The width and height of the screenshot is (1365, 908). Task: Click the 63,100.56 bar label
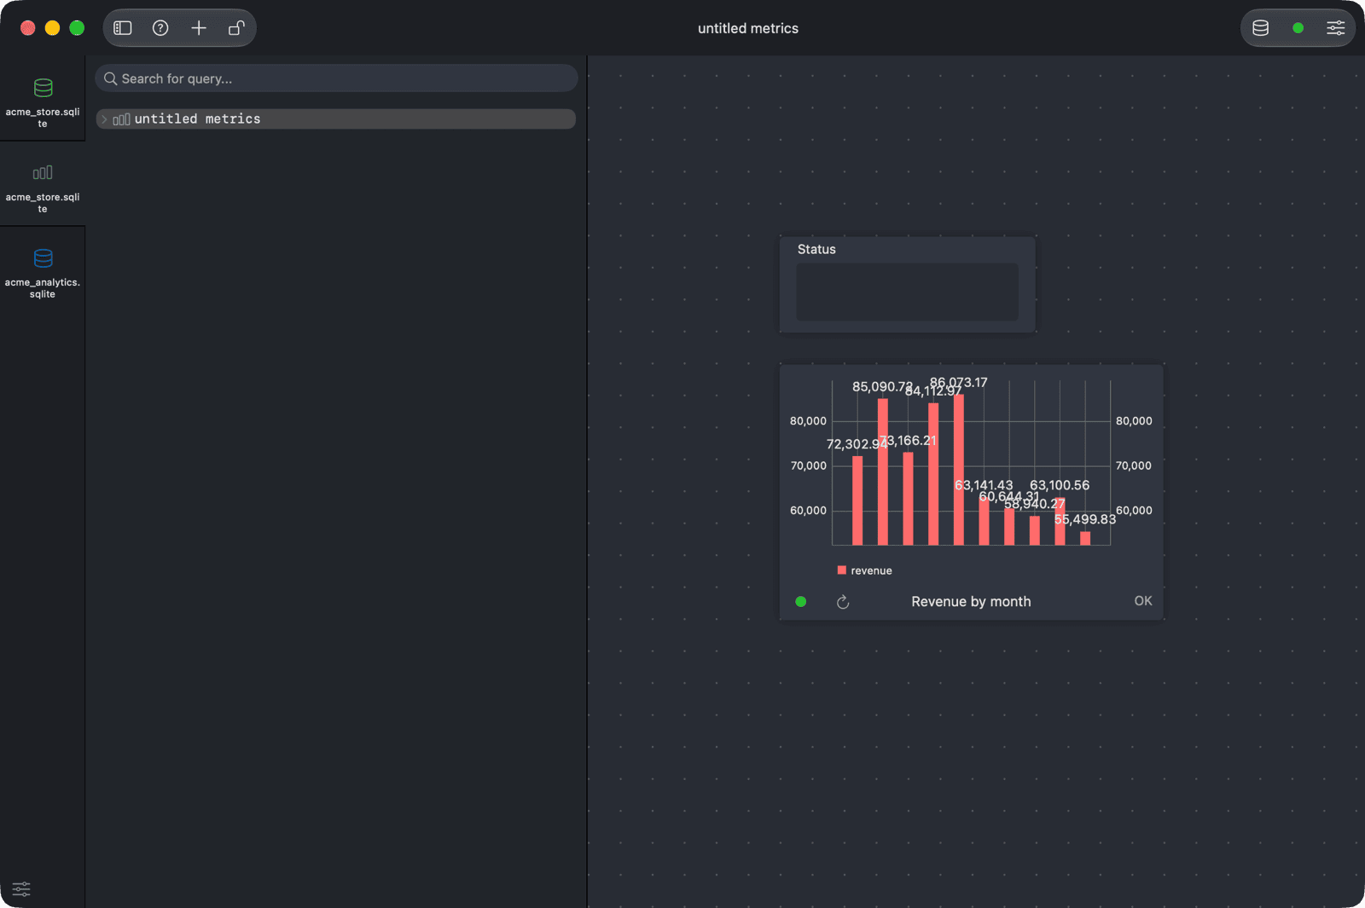pos(1060,485)
